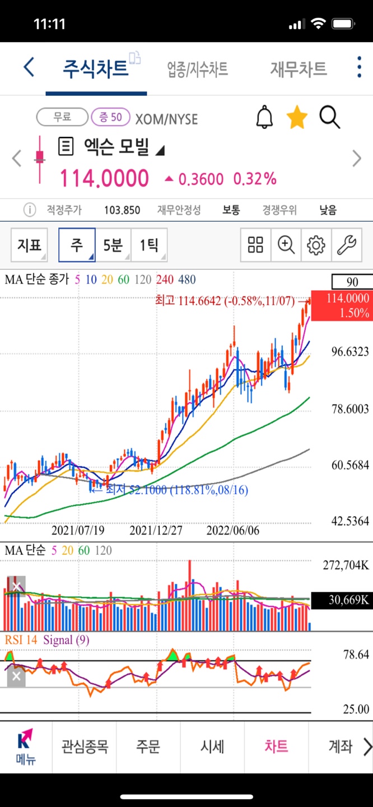Tap the zoom-in magnifier chart tool
The width and height of the screenshot is (373, 807).
[286, 245]
